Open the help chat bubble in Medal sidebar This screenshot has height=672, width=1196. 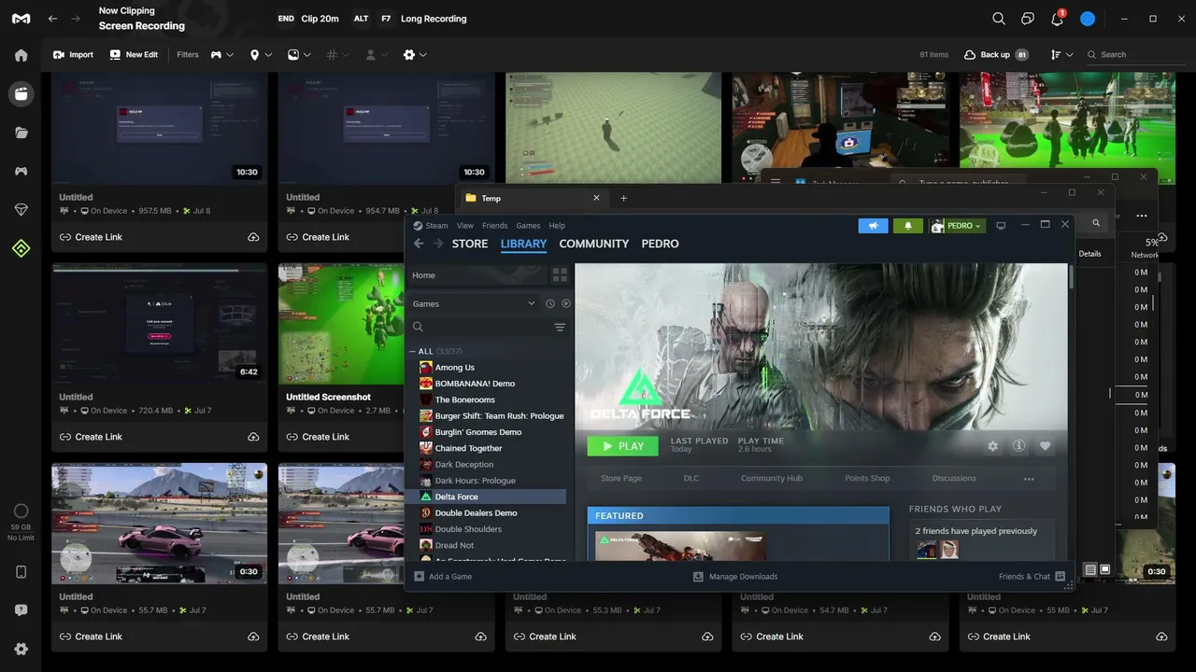(x=21, y=610)
